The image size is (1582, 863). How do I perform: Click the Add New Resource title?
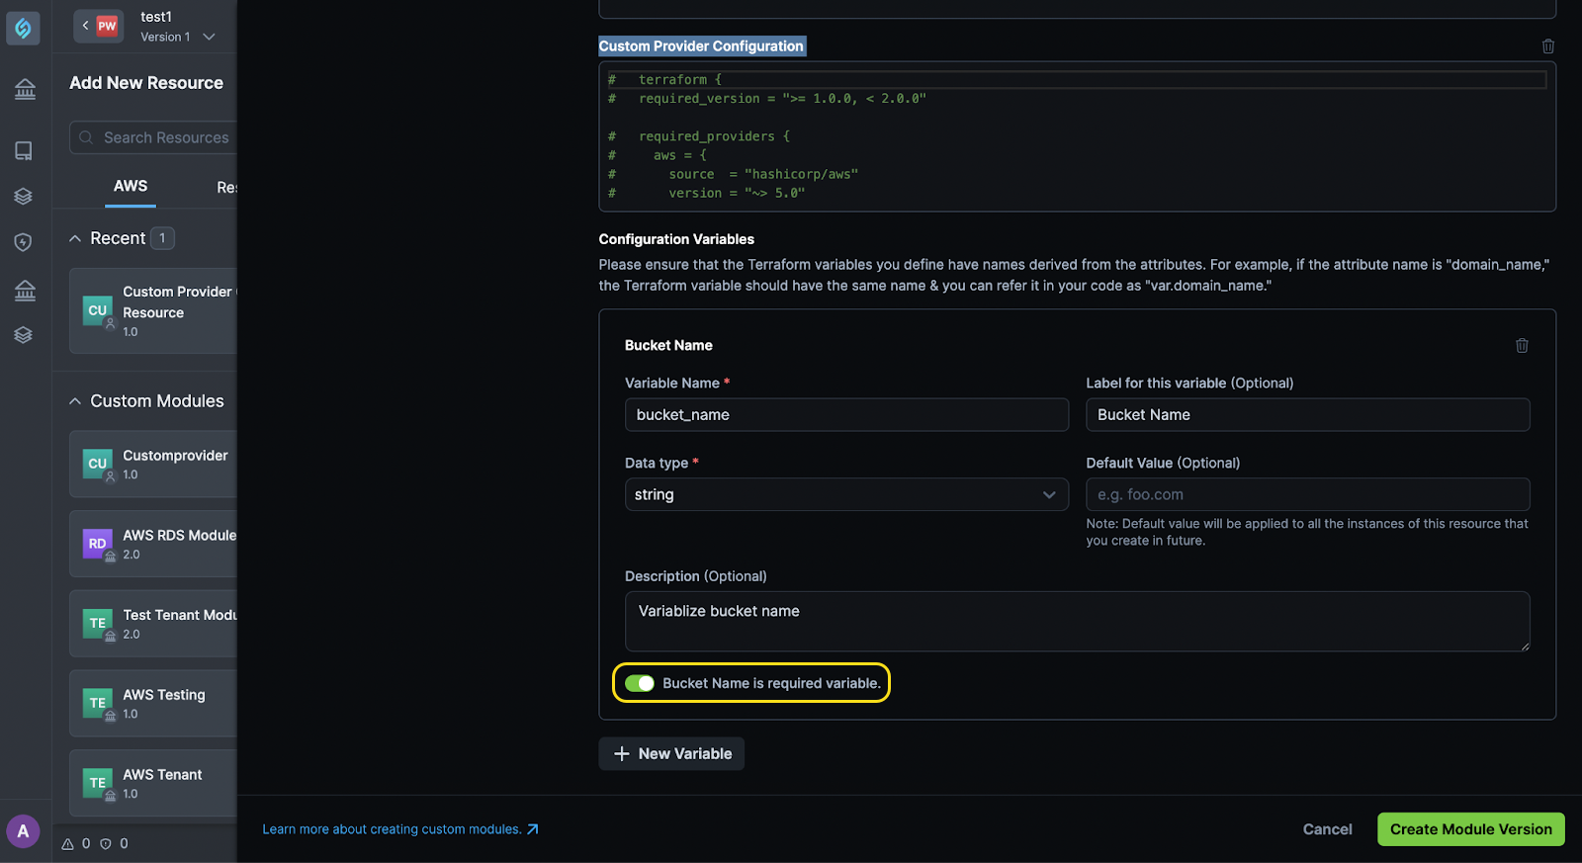click(146, 83)
